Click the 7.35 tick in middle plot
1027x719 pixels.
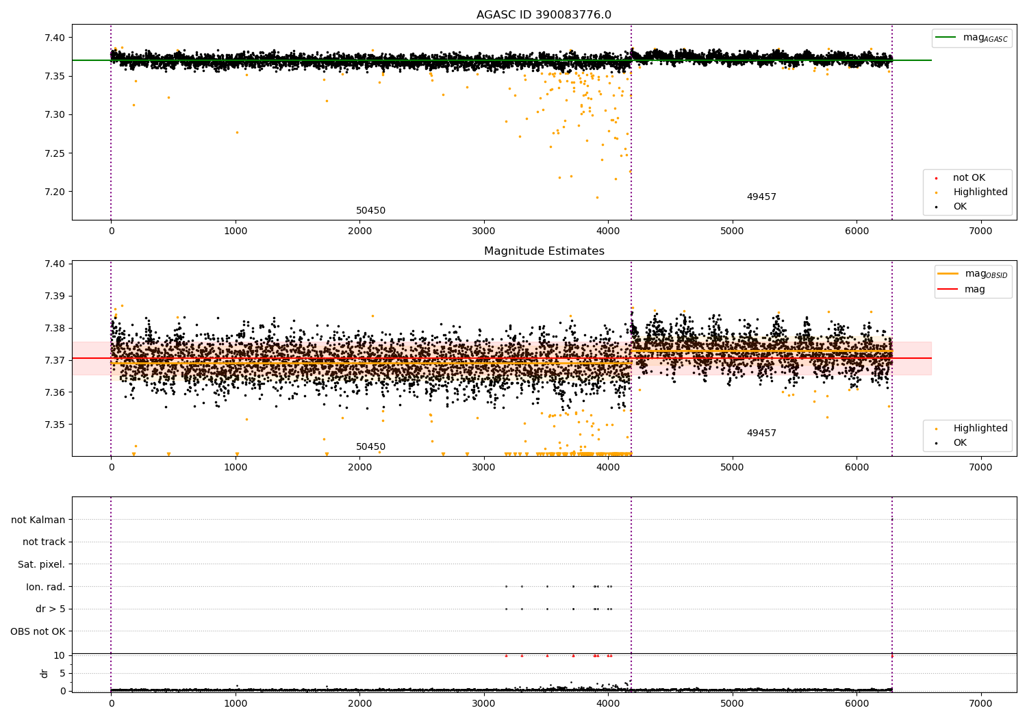[55, 425]
